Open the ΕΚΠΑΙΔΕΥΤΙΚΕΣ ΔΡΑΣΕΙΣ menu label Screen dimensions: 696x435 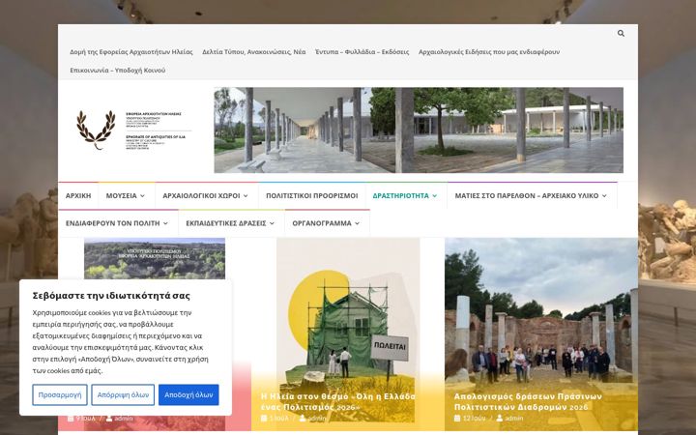pyautogui.click(x=226, y=223)
